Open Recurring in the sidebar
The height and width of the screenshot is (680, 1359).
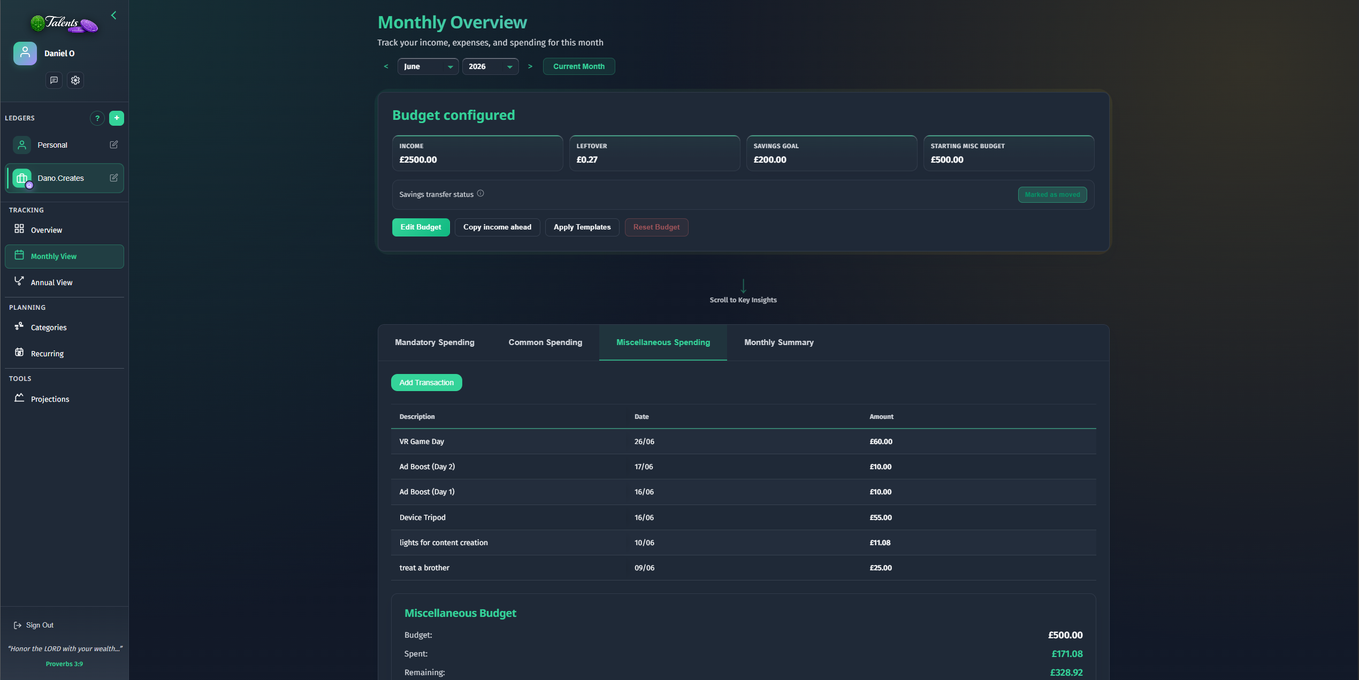[x=64, y=354]
